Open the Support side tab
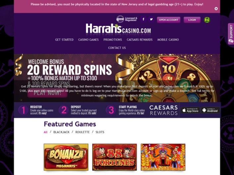Image resolution: width=234 pixels, height=175 pixels. (231, 34)
